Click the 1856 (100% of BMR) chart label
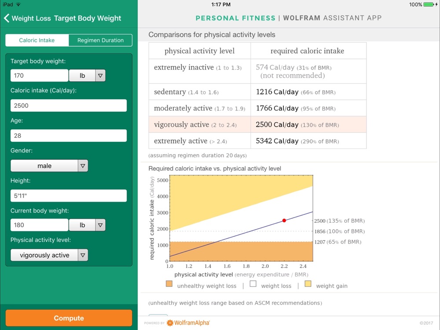This screenshot has height=330, width=440. 340,231
